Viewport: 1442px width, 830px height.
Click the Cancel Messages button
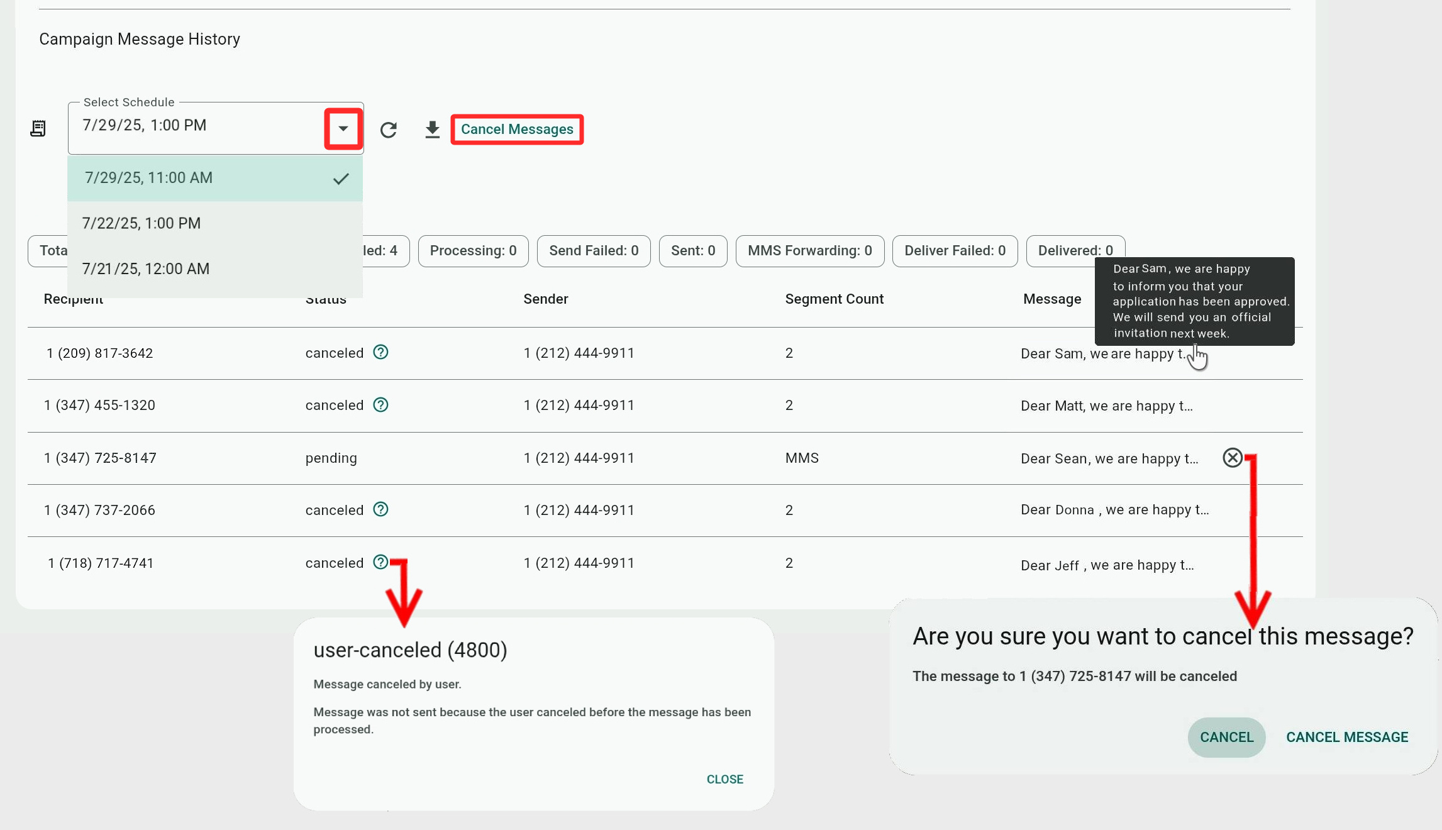click(x=517, y=130)
